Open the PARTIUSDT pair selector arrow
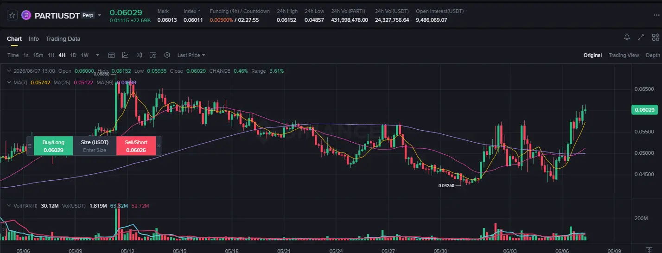 click(x=99, y=15)
